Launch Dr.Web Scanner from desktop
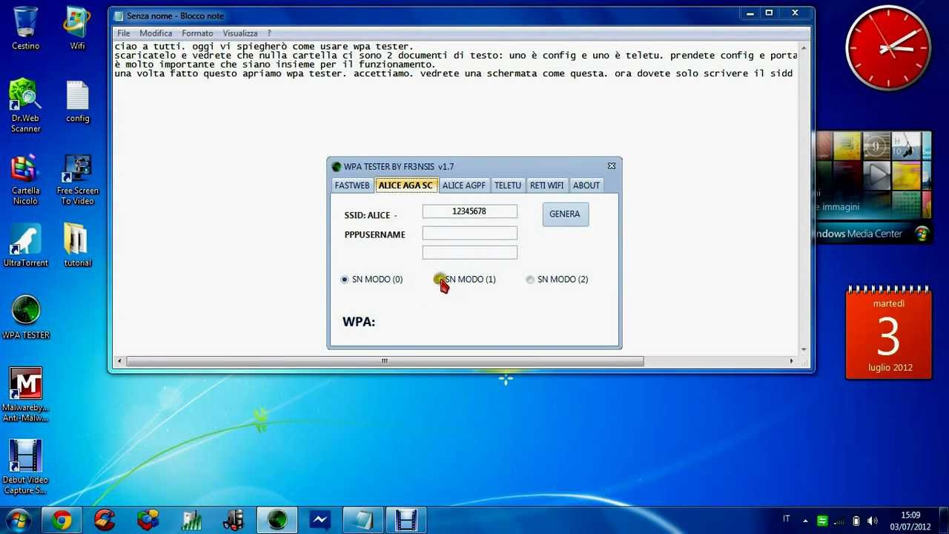This screenshot has width=949, height=534. tap(25, 105)
